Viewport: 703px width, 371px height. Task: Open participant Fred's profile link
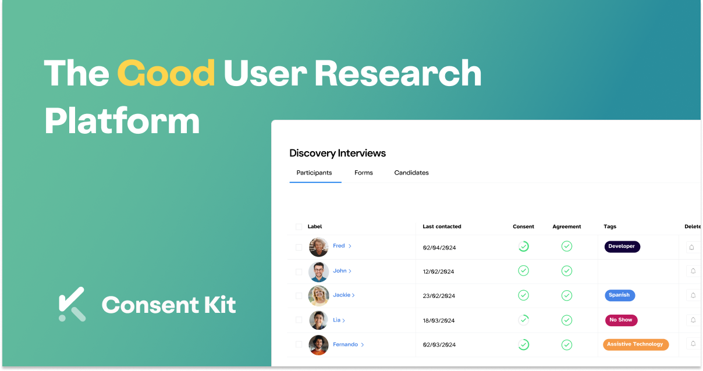coord(342,246)
